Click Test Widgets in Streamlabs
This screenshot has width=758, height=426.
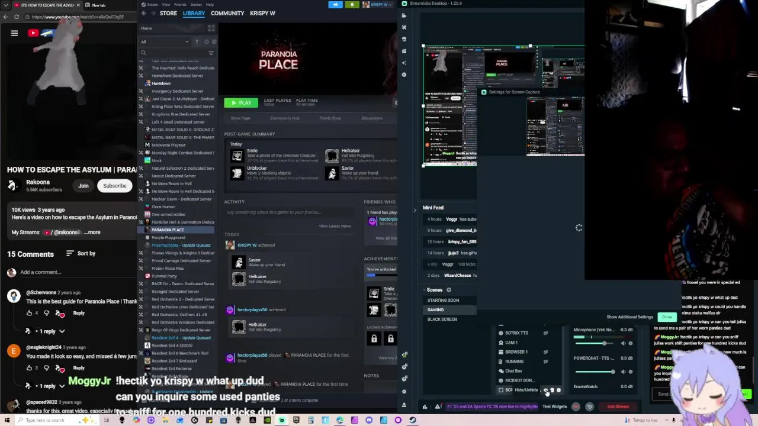pyautogui.click(x=555, y=406)
